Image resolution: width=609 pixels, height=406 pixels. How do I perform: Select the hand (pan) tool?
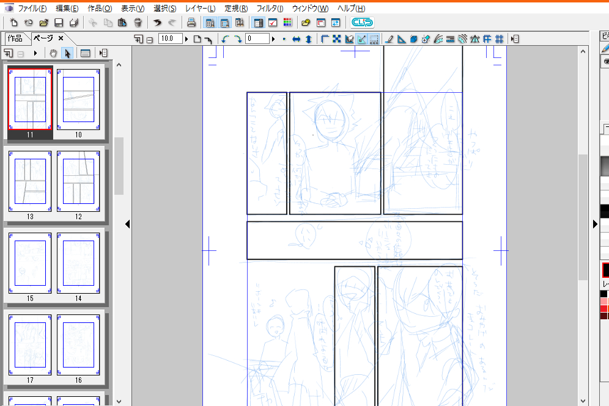point(53,53)
